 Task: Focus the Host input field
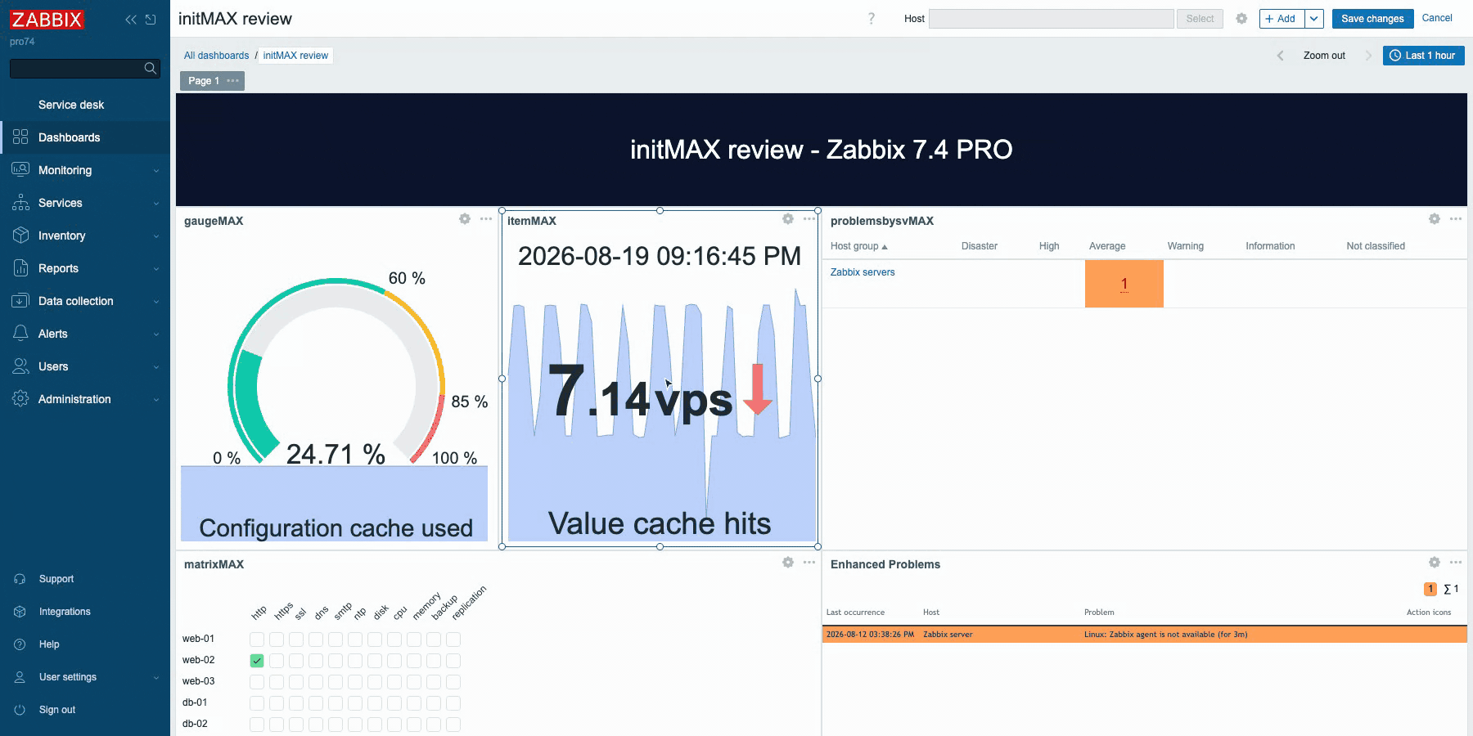(x=1052, y=19)
